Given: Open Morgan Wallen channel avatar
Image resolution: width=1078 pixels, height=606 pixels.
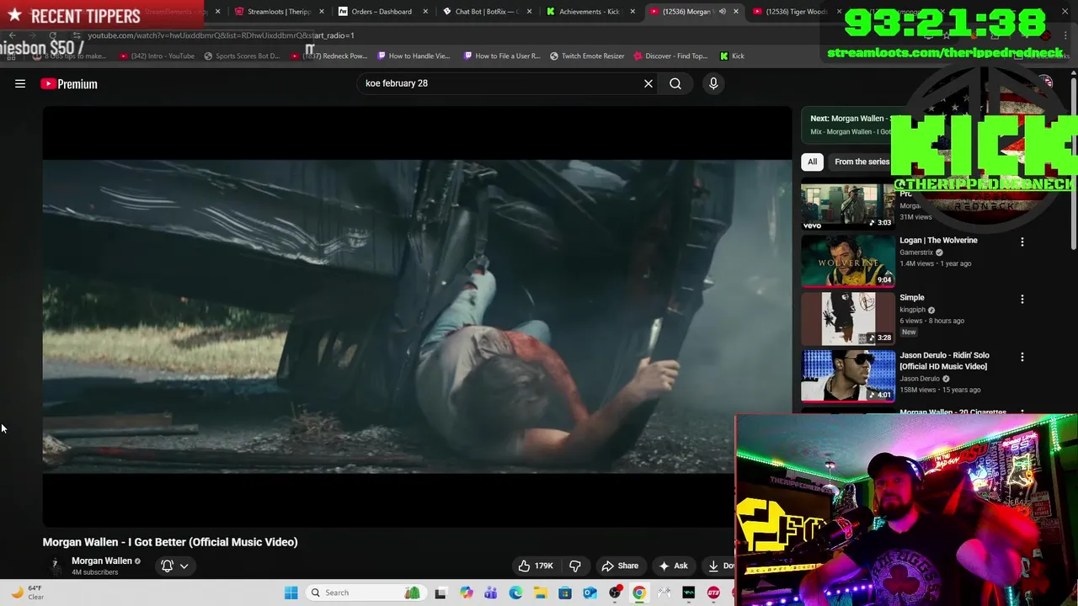Looking at the screenshot, I should tap(55, 566).
